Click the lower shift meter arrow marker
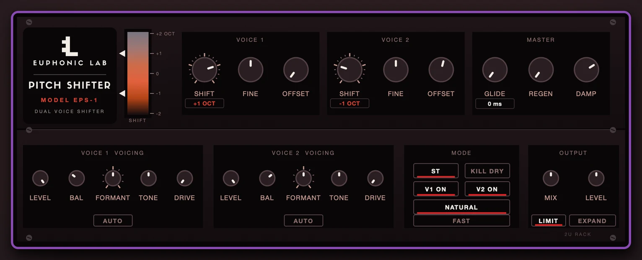 point(122,93)
